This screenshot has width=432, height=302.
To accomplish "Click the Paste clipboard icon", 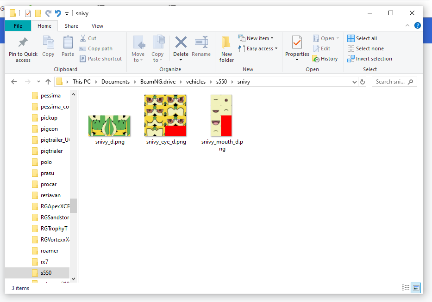I will pos(68,42).
